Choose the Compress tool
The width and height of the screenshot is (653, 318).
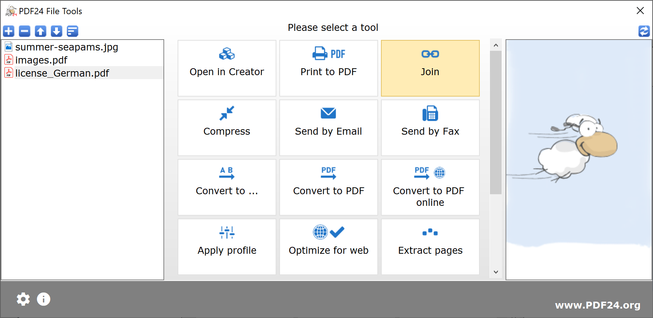227,127
